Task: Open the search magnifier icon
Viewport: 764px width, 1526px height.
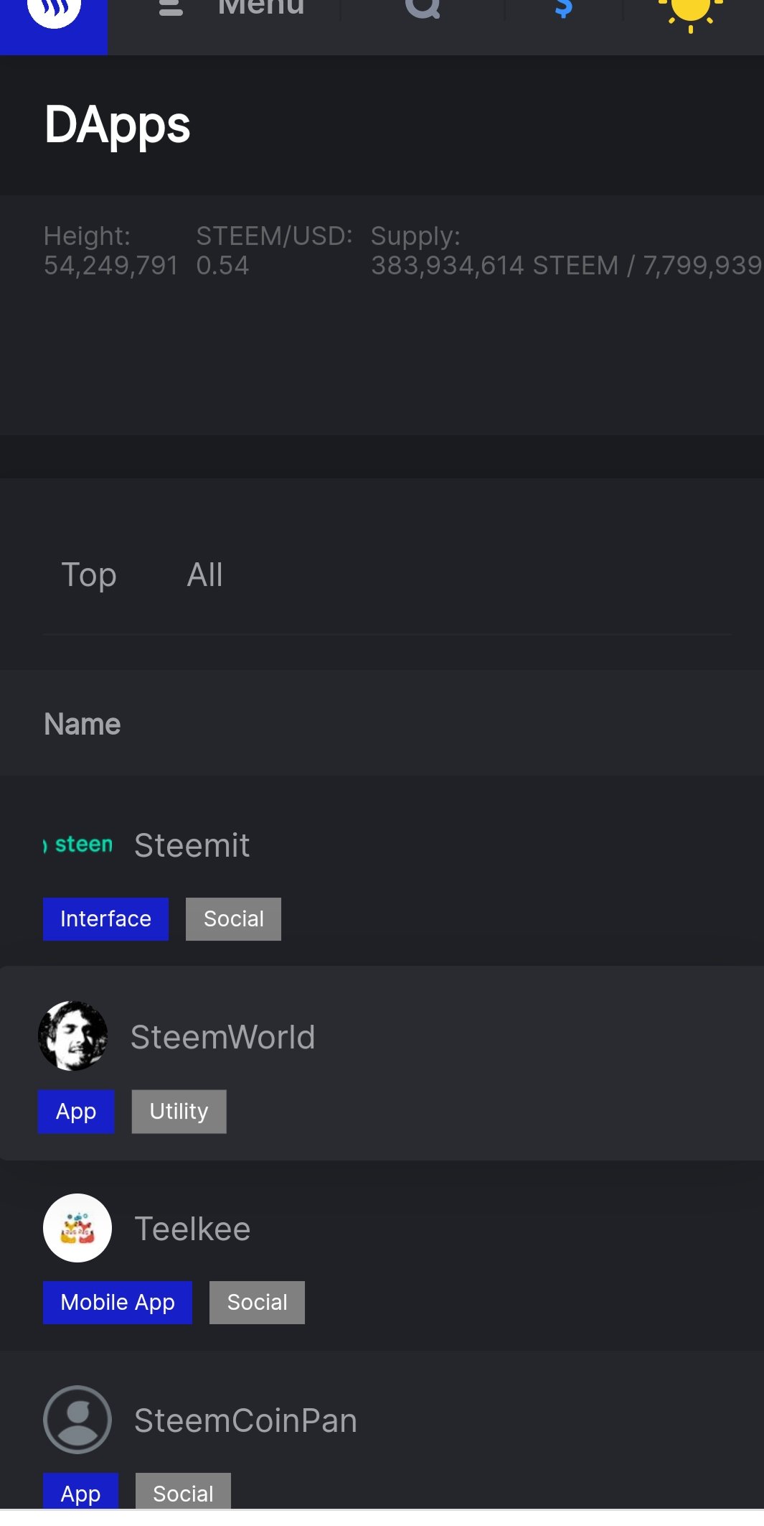Action: pyautogui.click(x=423, y=9)
